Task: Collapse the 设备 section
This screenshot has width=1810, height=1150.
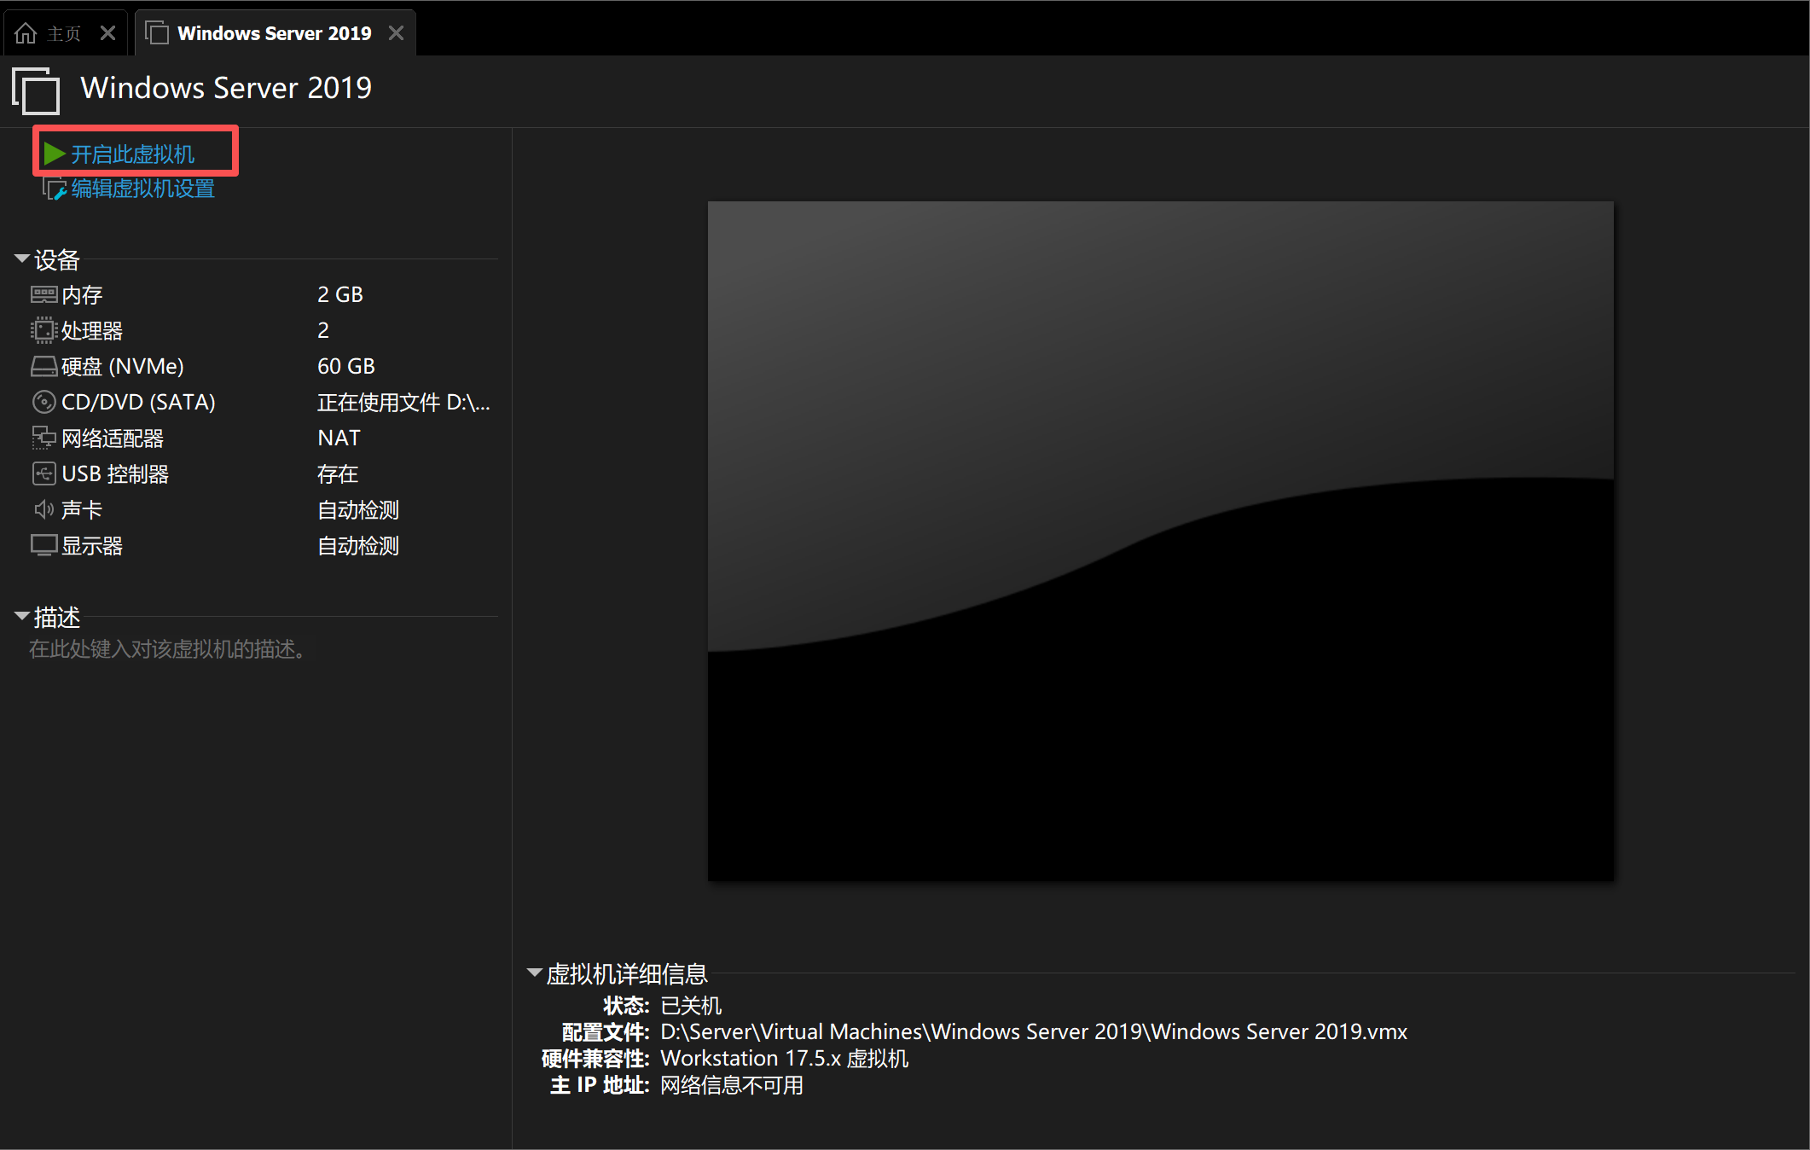Action: pyautogui.click(x=22, y=258)
